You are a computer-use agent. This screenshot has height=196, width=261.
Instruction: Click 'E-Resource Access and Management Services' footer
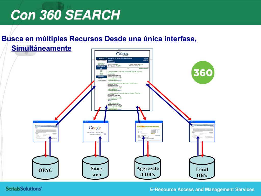click(x=202, y=190)
